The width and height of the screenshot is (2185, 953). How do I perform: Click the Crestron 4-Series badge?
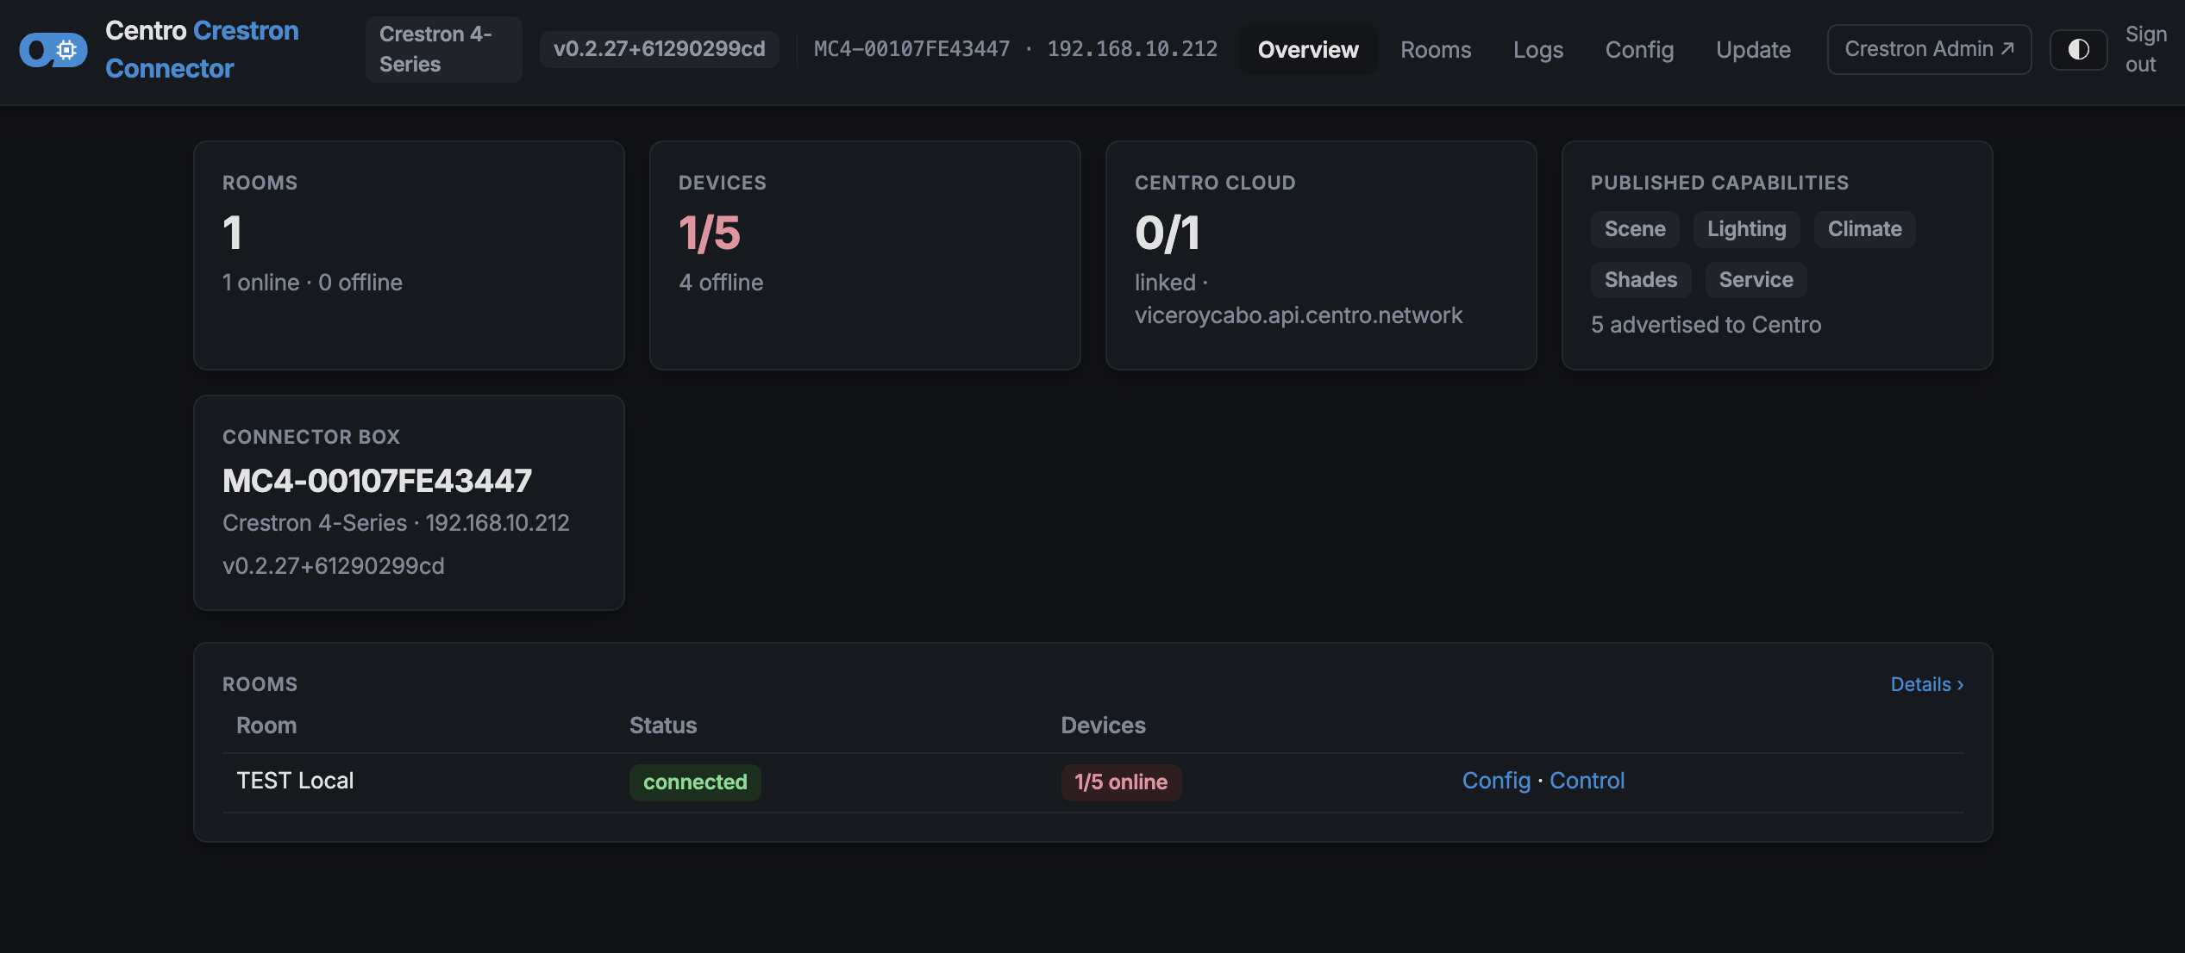443,49
